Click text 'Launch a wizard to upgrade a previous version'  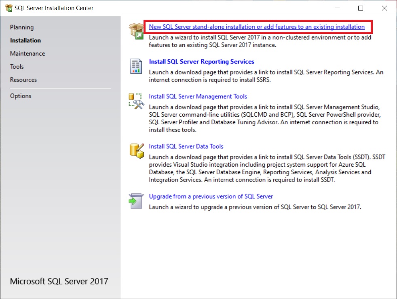[255, 207]
